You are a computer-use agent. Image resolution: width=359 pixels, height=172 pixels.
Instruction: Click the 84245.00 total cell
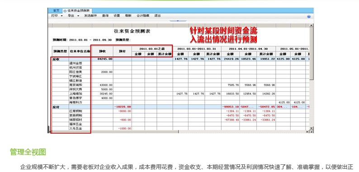click(102, 59)
